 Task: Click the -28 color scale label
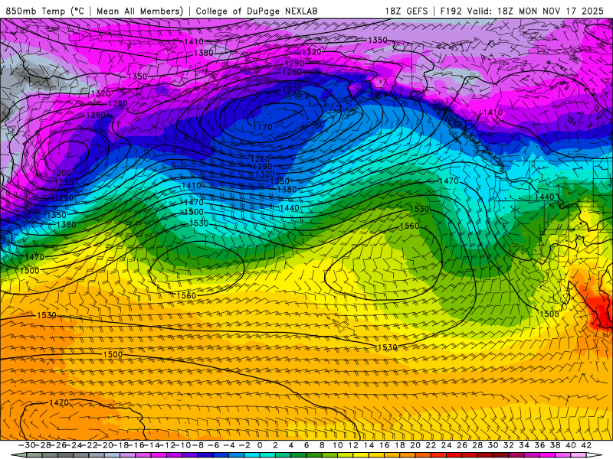(x=42, y=445)
